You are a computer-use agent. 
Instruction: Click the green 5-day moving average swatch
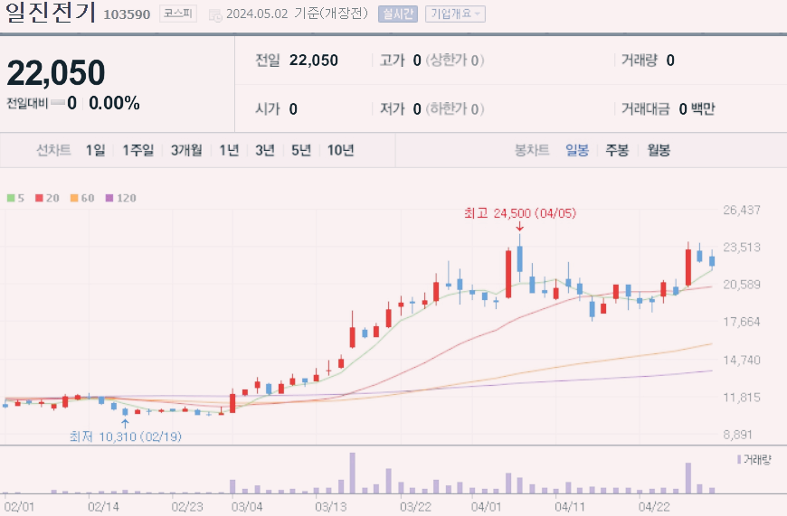(11, 198)
